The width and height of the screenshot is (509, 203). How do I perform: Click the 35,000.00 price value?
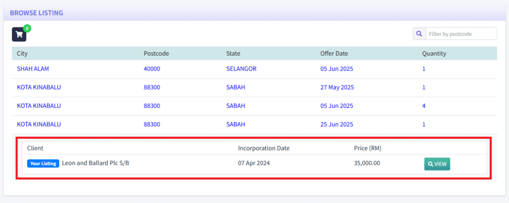[x=367, y=163]
